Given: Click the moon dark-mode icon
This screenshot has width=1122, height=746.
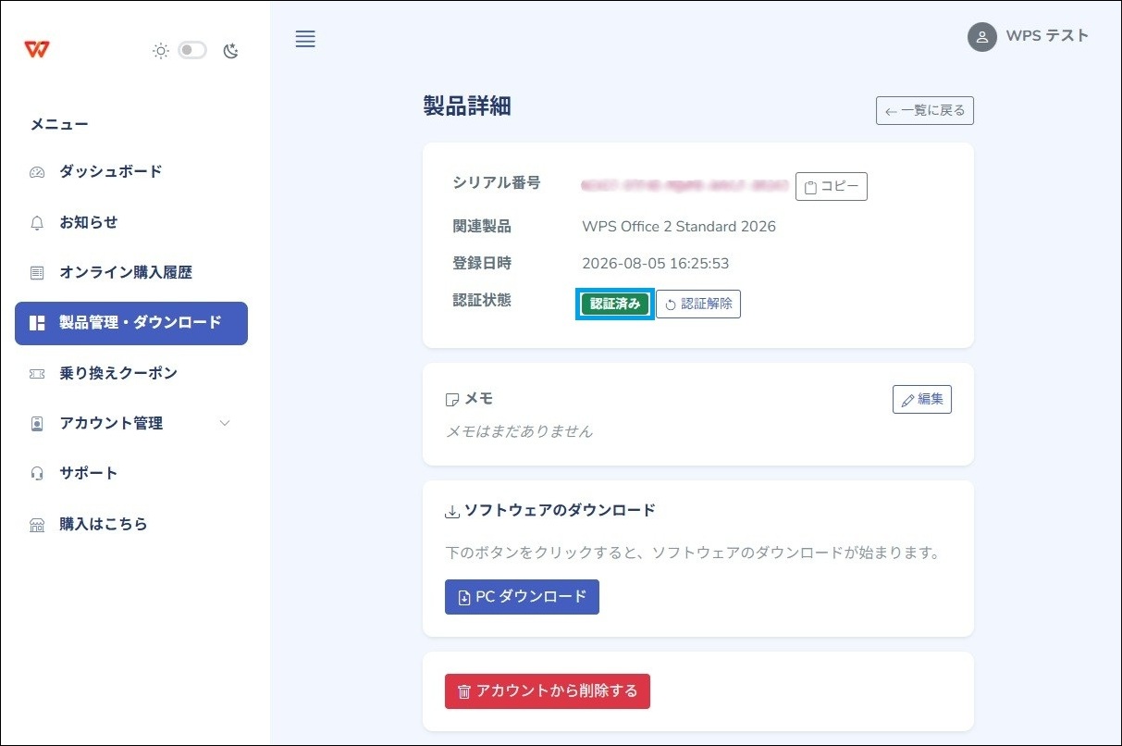Looking at the screenshot, I should (x=231, y=51).
